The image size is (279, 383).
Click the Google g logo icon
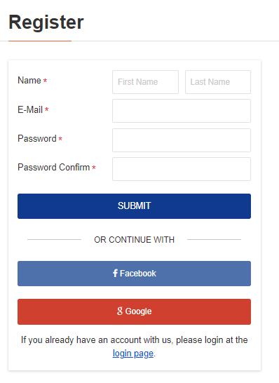120,311
